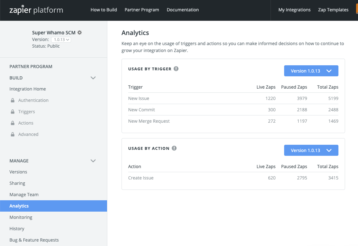Click the lock icon next to Actions
This screenshot has width=358, height=246.
pyautogui.click(x=13, y=123)
